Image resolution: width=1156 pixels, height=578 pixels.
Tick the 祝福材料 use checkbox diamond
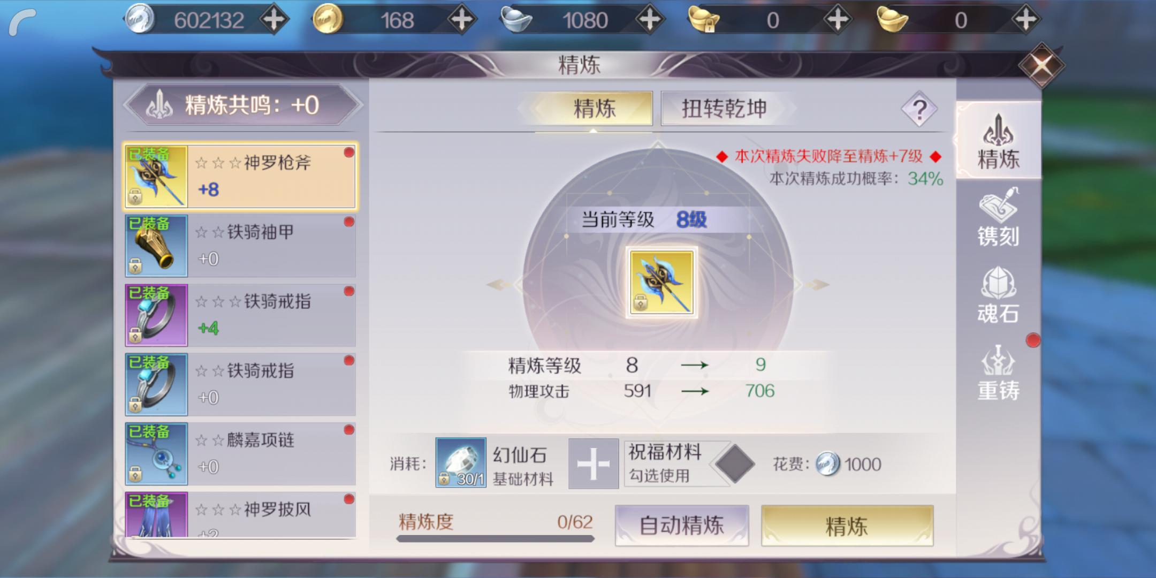click(x=735, y=463)
